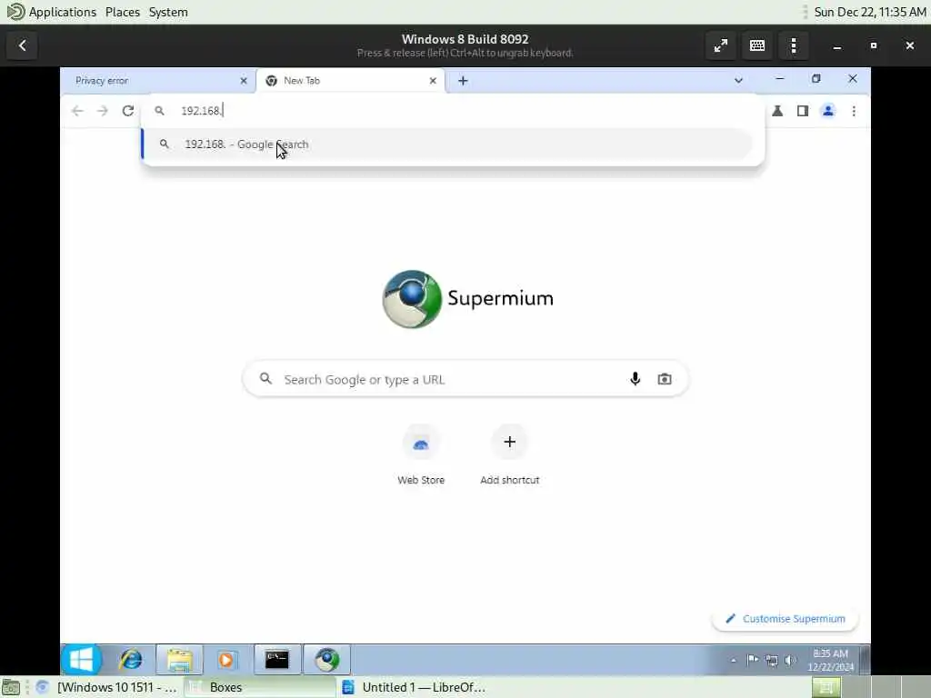
Task: Click the browser back button
Action: [x=77, y=111]
